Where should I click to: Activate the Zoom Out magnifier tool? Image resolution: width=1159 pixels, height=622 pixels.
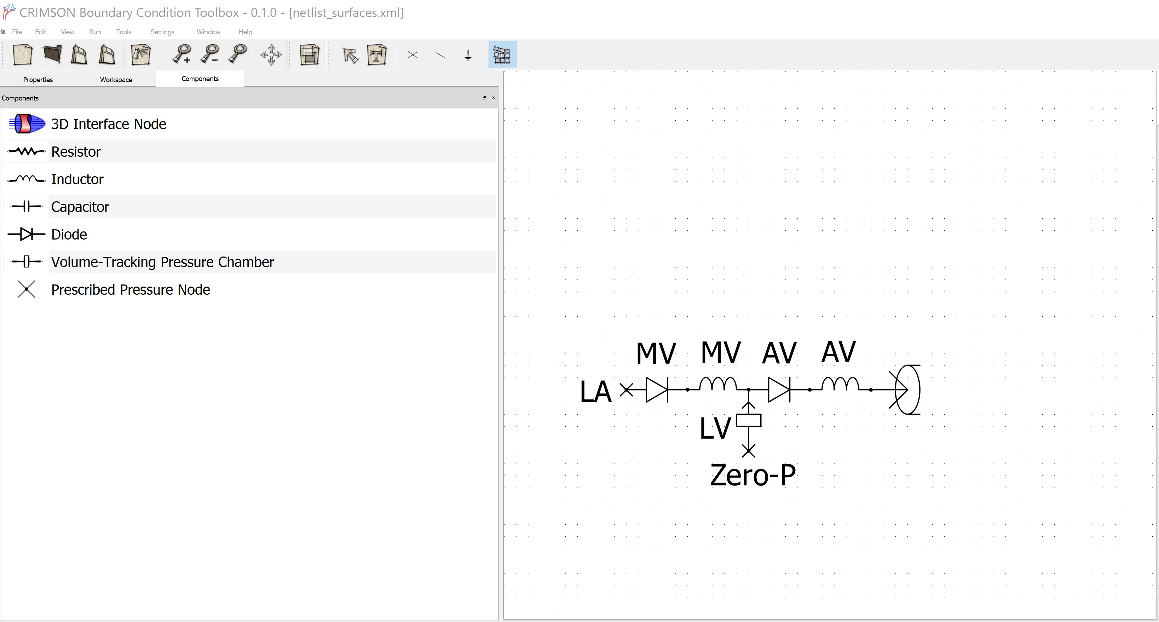(209, 54)
